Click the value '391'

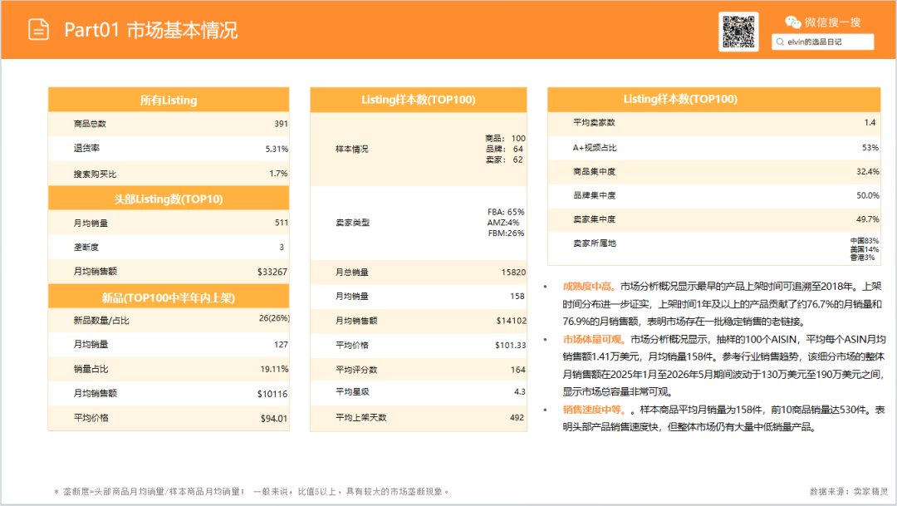pyautogui.click(x=281, y=124)
